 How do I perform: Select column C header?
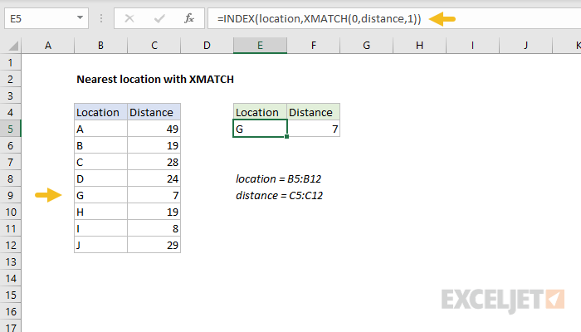(154, 46)
